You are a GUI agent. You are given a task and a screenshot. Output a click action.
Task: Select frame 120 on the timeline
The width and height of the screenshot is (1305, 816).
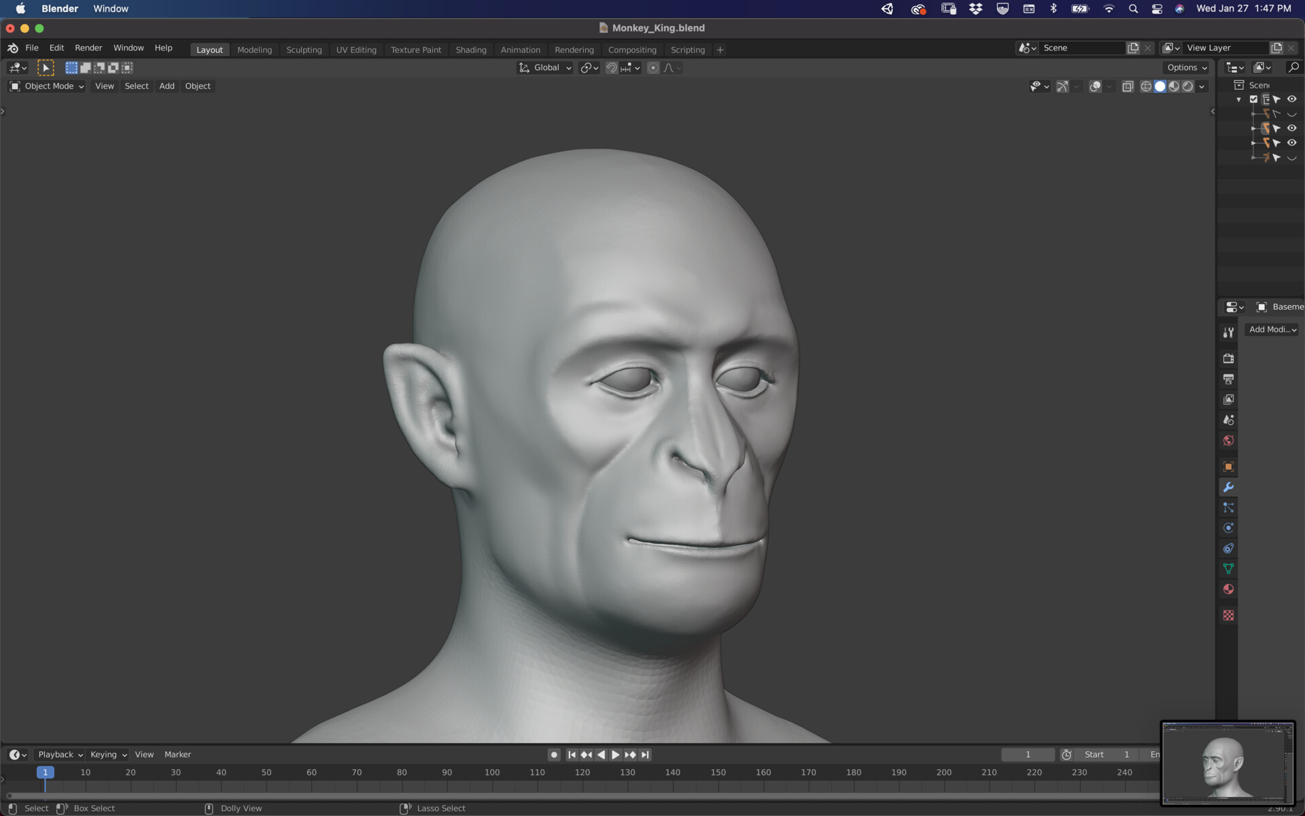point(582,772)
